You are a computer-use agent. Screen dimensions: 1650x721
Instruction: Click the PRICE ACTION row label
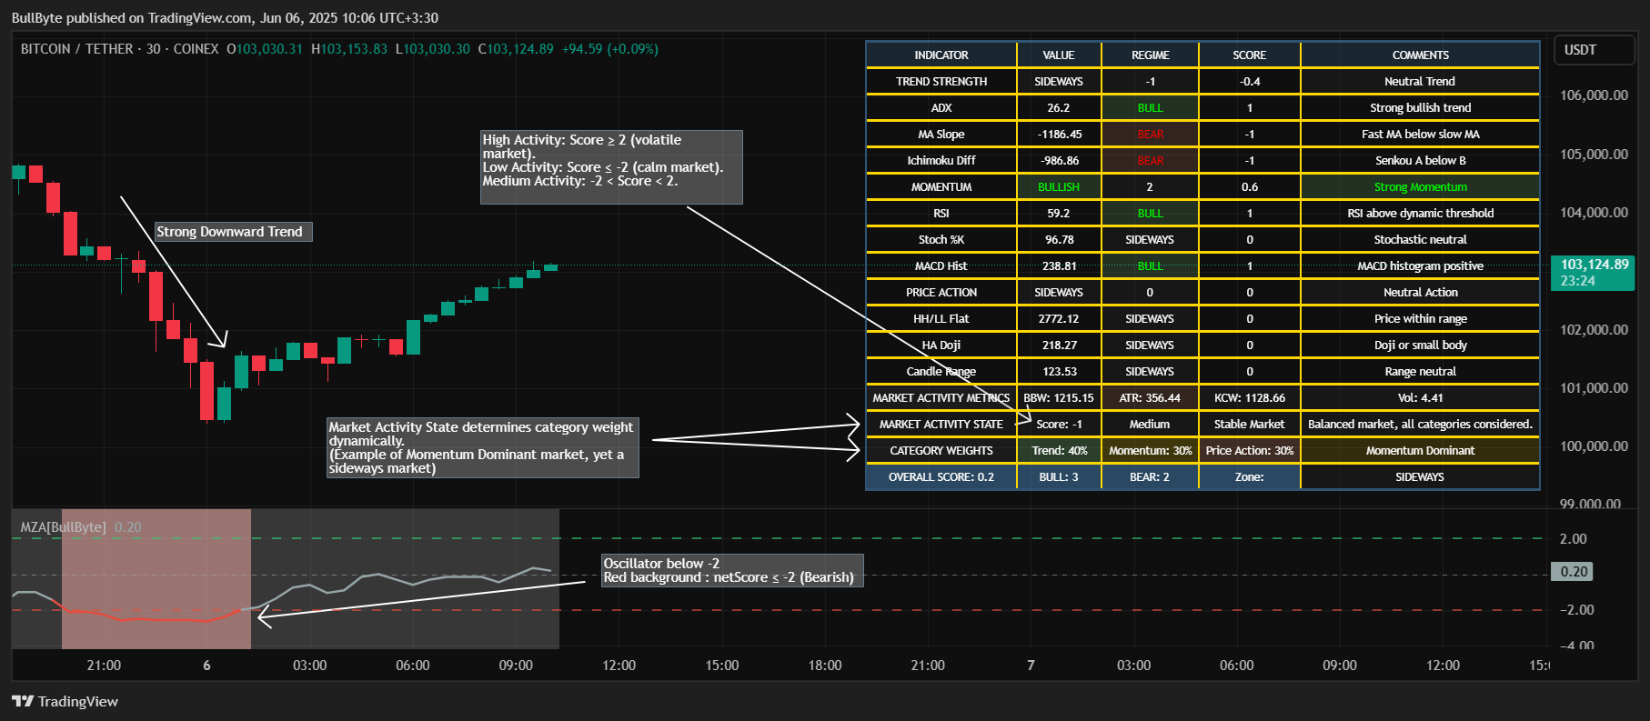point(941,292)
